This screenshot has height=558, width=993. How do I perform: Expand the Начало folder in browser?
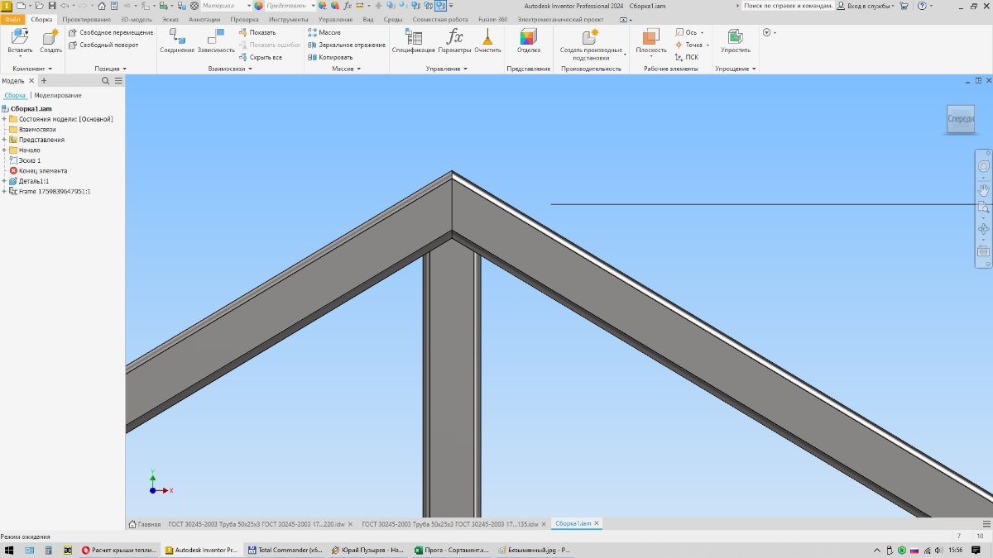pyautogui.click(x=4, y=150)
